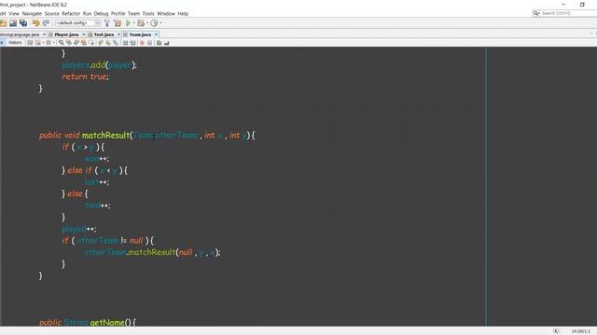Expand the editor Forward history dropdown arrow
The width and height of the screenshot is (597, 335).
point(54,43)
